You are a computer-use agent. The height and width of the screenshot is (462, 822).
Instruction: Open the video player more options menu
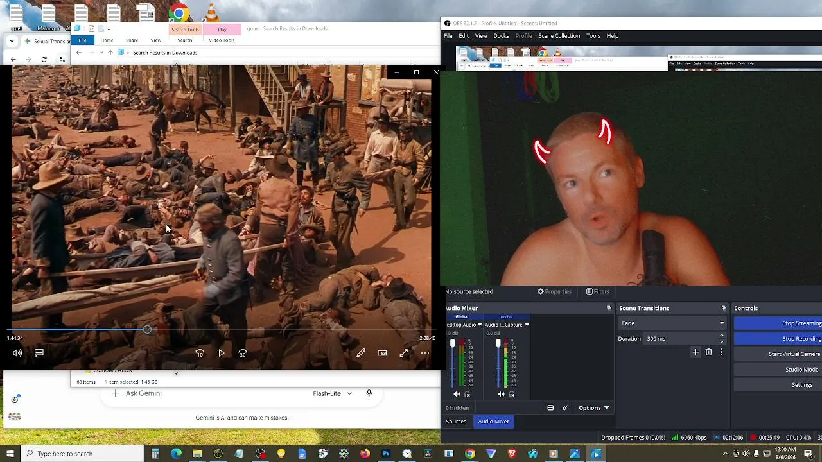(x=425, y=353)
